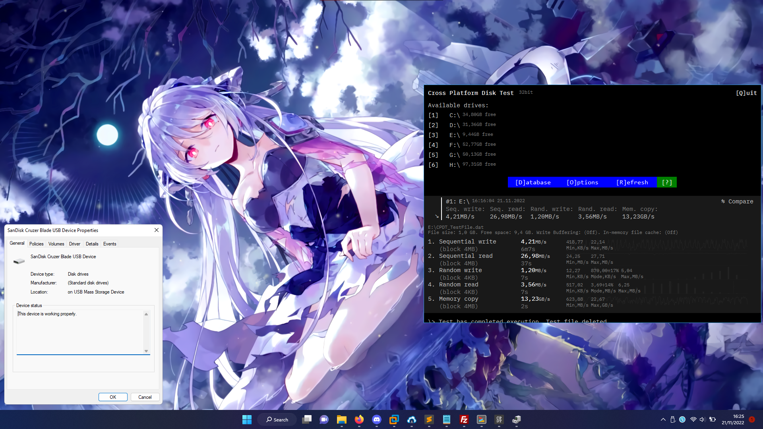Open the Windows Start menu
Viewport: 763px width, 429px height.
pyautogui.click(x=247, y=419)
